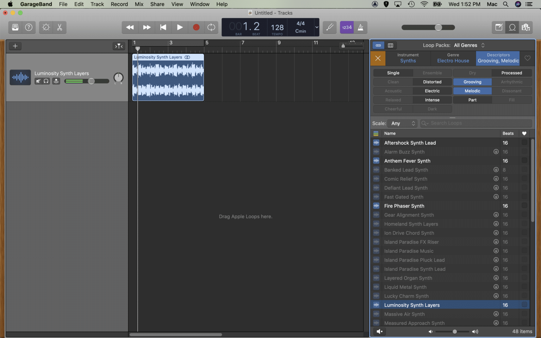This screenshot has height=338, width=541.
Task: Click the Cycle Section scissors icon
Action: [59, 27]
